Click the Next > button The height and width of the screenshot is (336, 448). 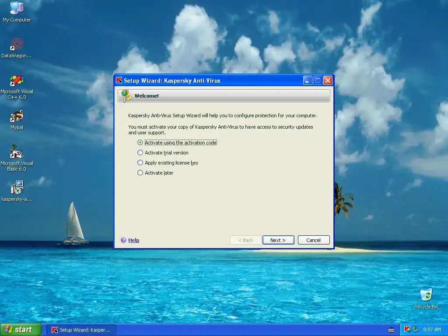click(x=278, y=240)
